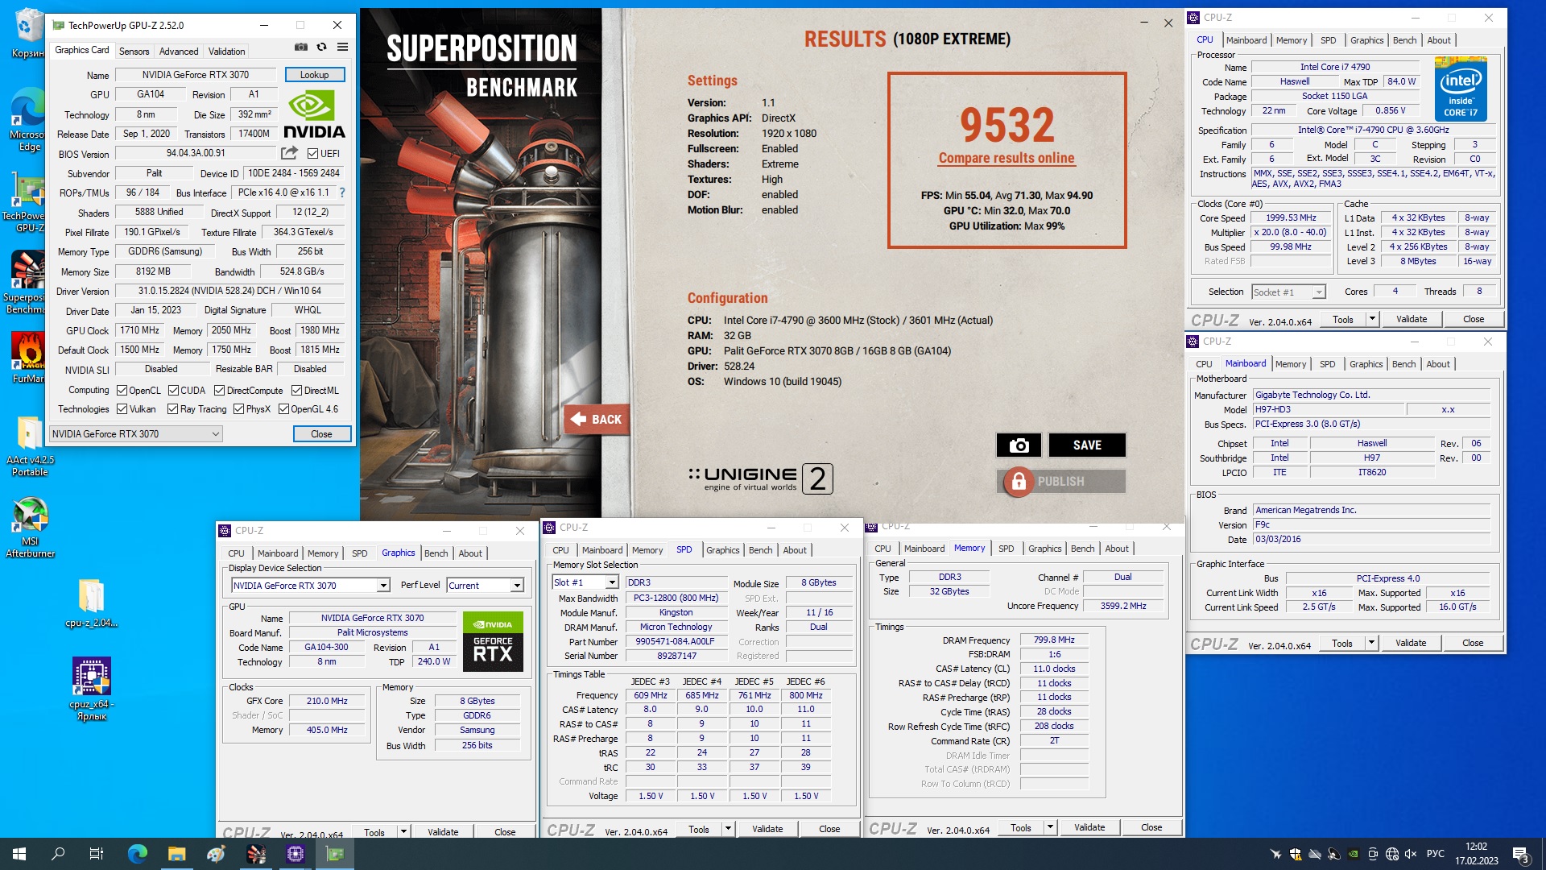Open Socket #1 selection dropdown
This screenshot has height=870, width=1546.
click(1288, 292)
